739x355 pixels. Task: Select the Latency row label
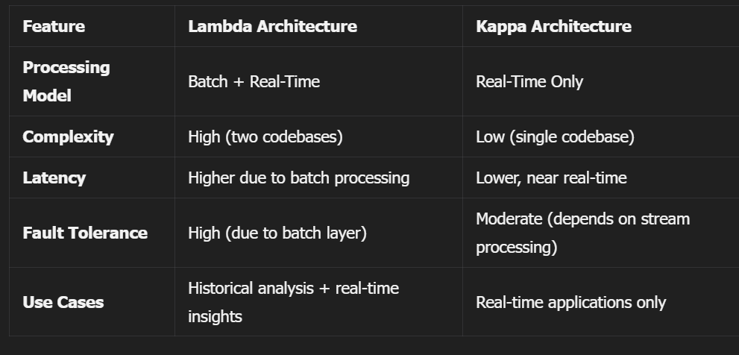[54, 177]
